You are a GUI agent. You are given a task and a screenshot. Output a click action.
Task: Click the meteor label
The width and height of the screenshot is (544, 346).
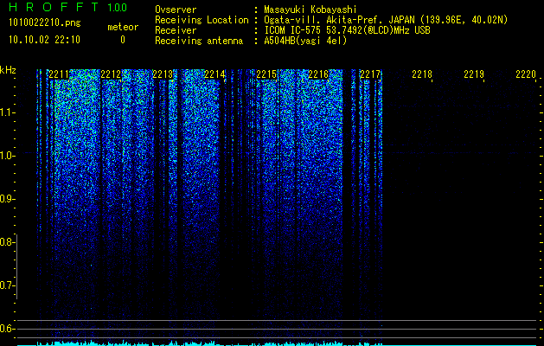[123, 27]
